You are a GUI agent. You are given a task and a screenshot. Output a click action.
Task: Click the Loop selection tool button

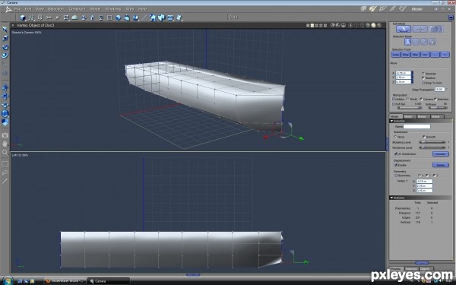396,55
